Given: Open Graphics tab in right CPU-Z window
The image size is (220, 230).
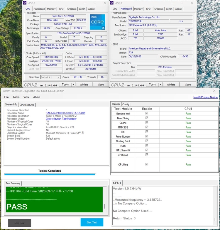Looking at the screenshot, I should (159, 9).
